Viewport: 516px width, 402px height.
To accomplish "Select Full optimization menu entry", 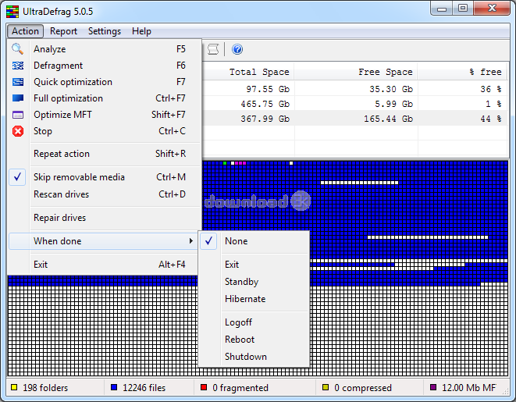I will coord(105,98).
